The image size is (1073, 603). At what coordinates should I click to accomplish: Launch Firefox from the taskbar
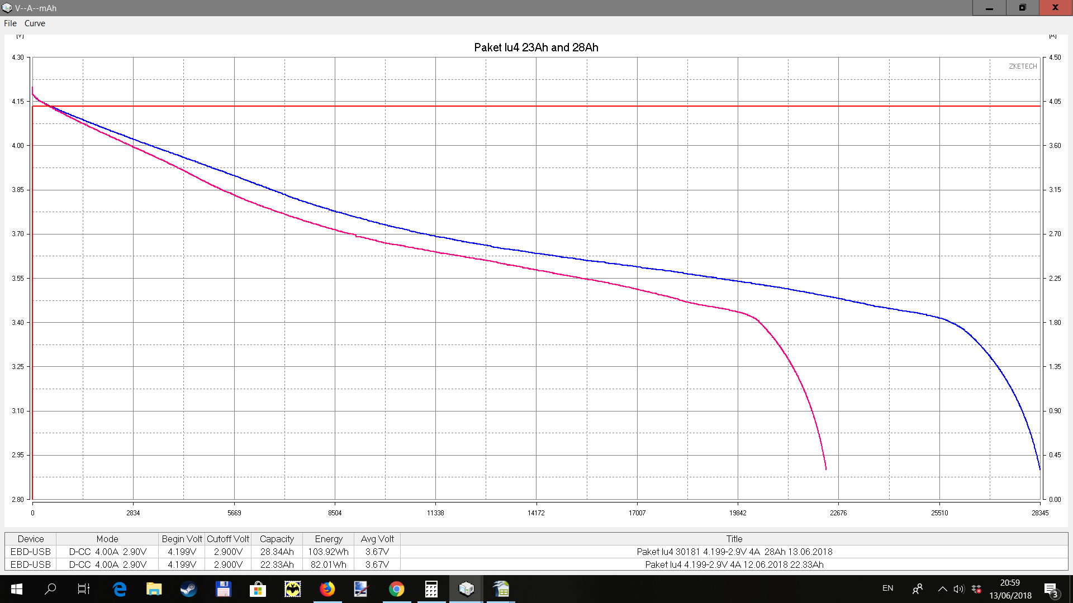coord(327,589)
